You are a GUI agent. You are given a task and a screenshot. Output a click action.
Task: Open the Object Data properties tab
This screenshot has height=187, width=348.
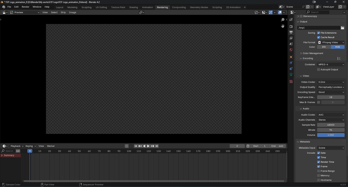click(x=291, y=75)
